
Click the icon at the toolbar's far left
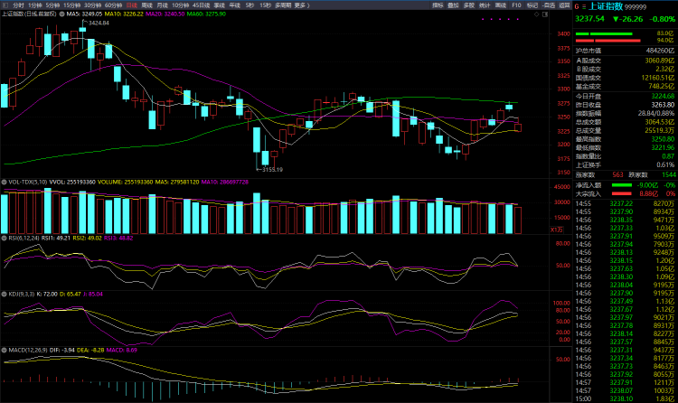pos(5,5)
